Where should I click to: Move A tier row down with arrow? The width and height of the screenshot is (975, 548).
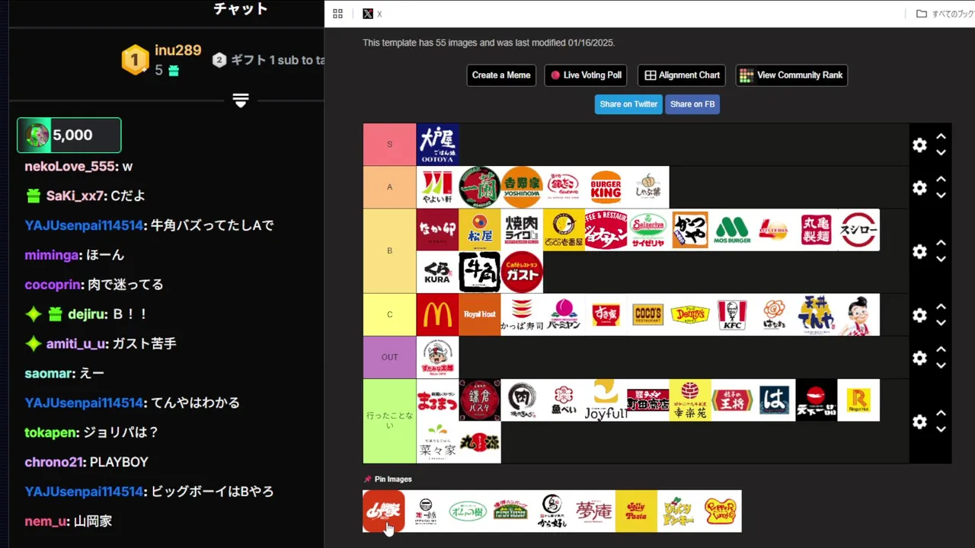tap(941, 195)
